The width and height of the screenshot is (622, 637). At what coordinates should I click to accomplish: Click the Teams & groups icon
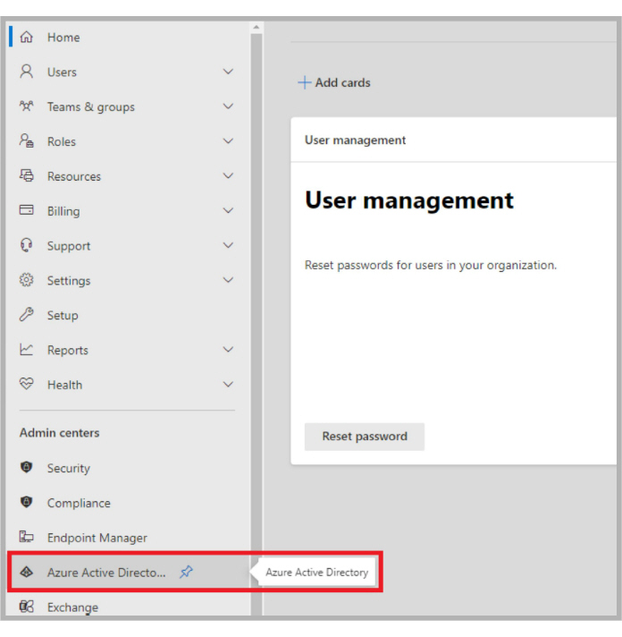point(27,106)
